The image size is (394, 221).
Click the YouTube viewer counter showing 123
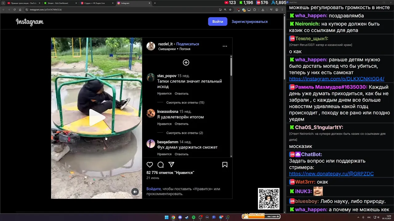(x=230, y=2)
